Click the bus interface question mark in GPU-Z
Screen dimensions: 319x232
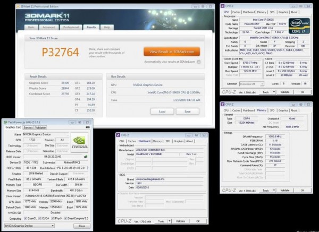88,168
